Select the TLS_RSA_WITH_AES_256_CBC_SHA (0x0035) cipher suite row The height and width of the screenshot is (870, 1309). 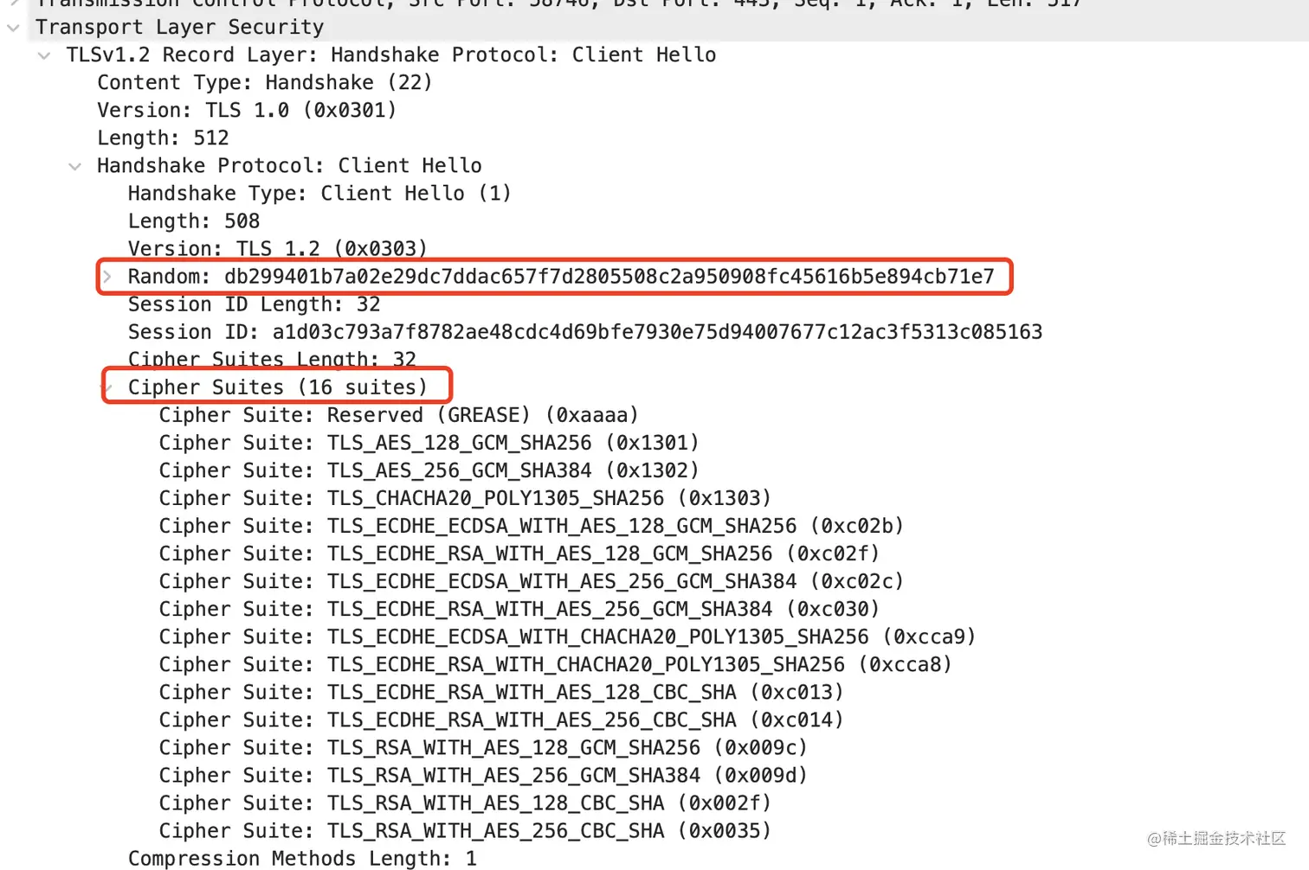[x=465, y=831]
